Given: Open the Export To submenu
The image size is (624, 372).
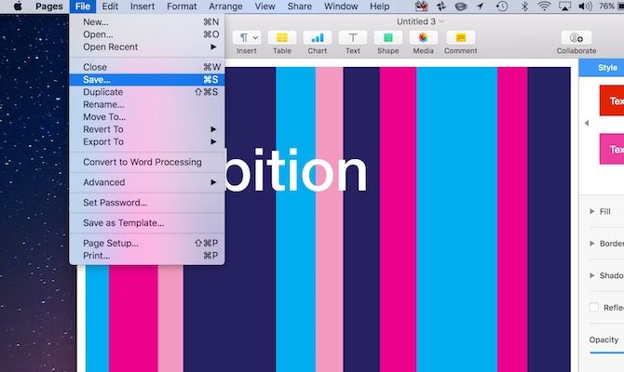Looking at the screenshot, I should point(147,141).
